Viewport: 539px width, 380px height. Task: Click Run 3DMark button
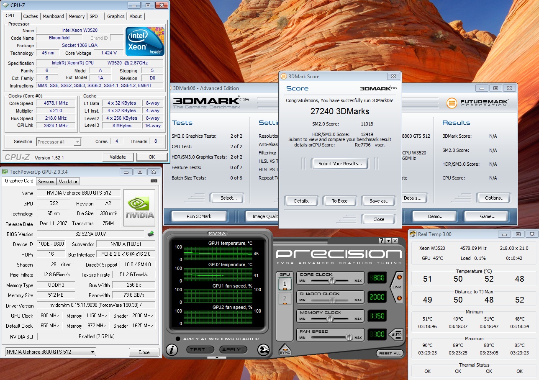click(x=199, y=216)
